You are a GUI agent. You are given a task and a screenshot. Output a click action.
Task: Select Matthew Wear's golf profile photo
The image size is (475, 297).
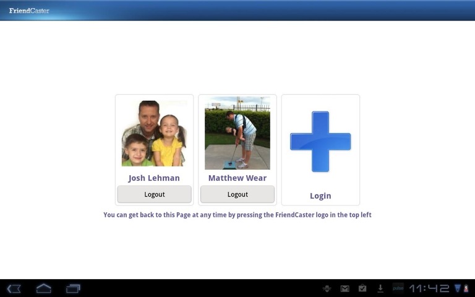(237, 133)
